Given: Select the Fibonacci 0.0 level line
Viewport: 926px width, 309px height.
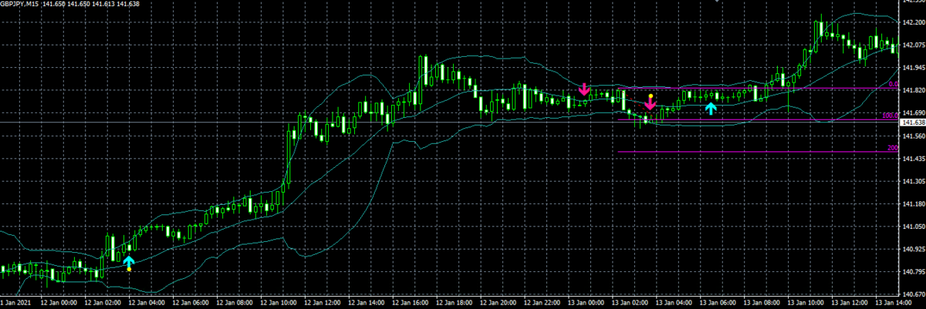Looking at the screenshot, I should (759, 88).
